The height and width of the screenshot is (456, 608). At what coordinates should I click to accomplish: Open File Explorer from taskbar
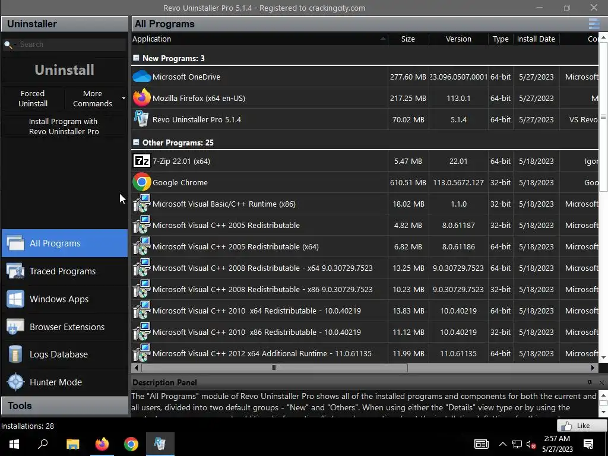[x=72, y=444]
